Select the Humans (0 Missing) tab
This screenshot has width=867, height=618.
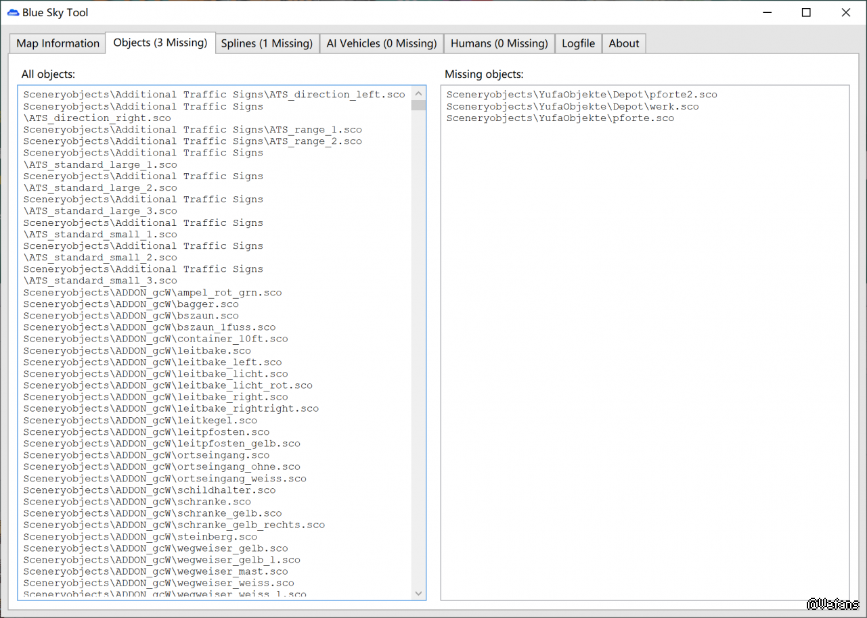tap(499, 43)
